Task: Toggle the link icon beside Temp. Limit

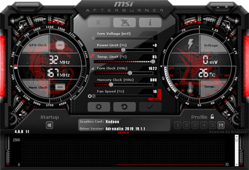Action: coord(92,56)
